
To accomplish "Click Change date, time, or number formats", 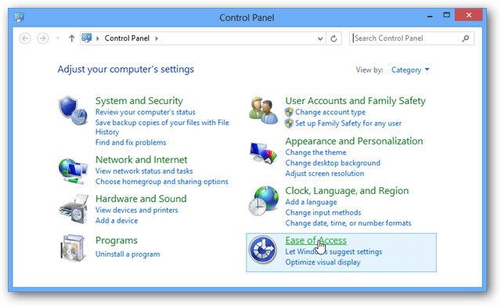I will click(348, 223).
